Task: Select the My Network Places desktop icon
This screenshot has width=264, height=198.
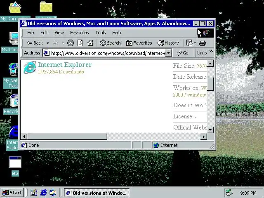Action: 11,76
